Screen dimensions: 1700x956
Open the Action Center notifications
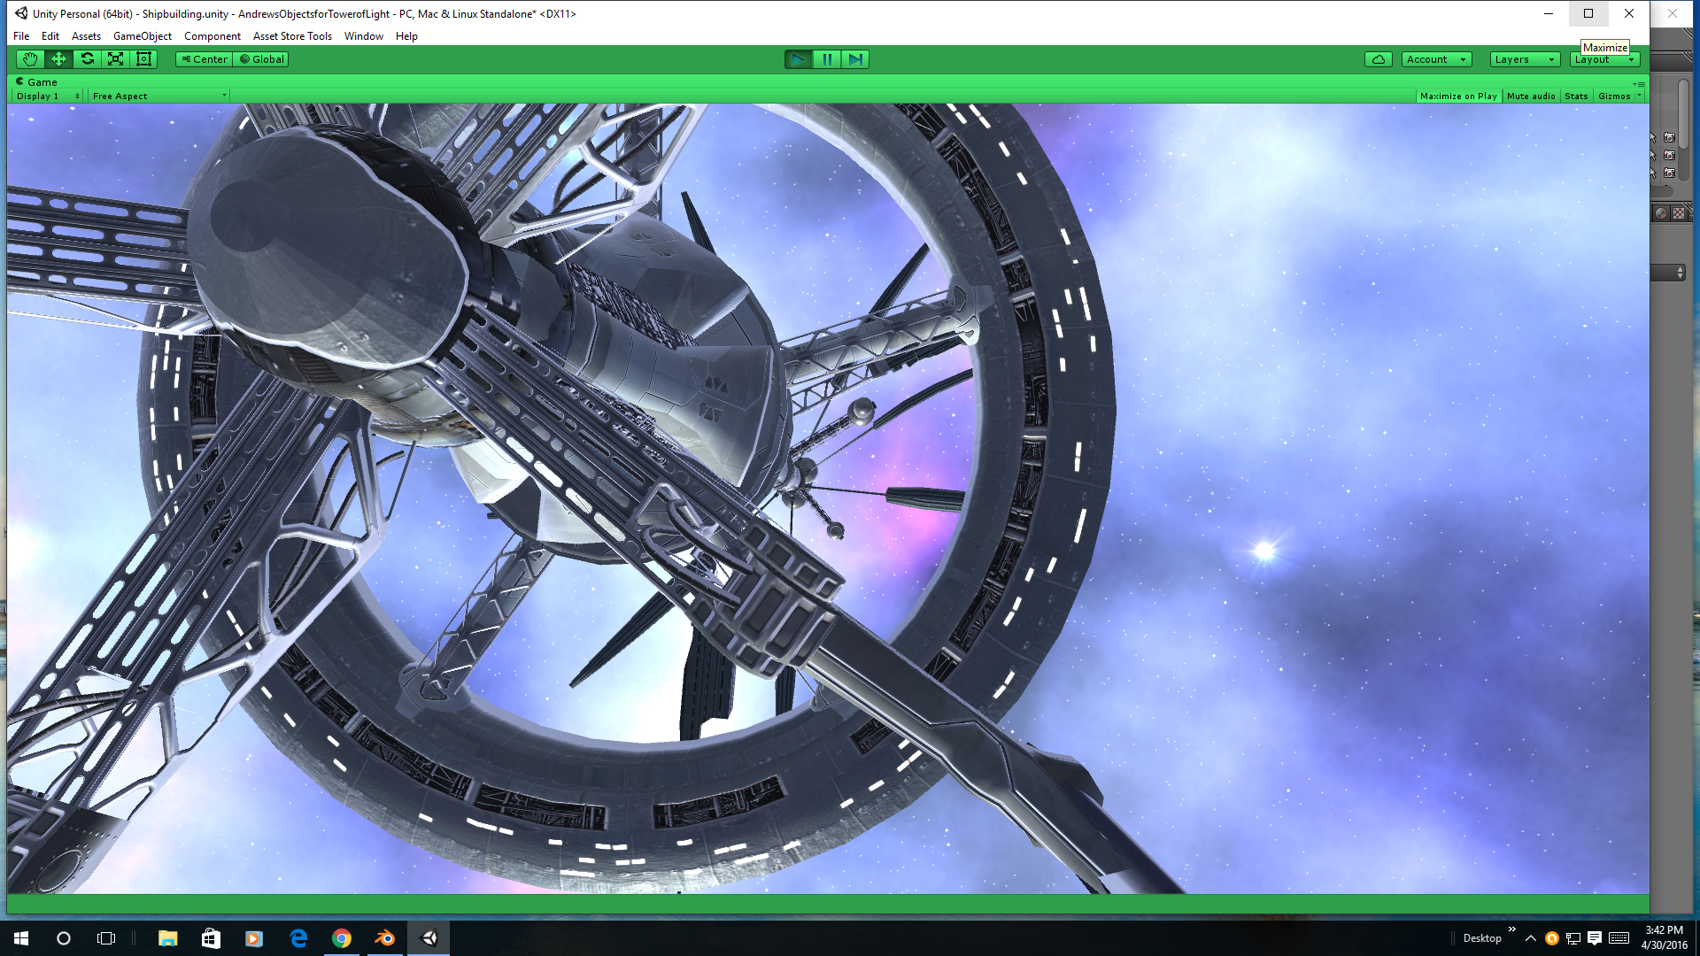pyautogui.click(x=1595, y=938)
